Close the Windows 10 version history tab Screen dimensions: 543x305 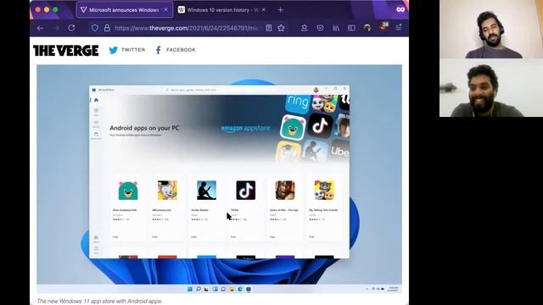point(264,10)
